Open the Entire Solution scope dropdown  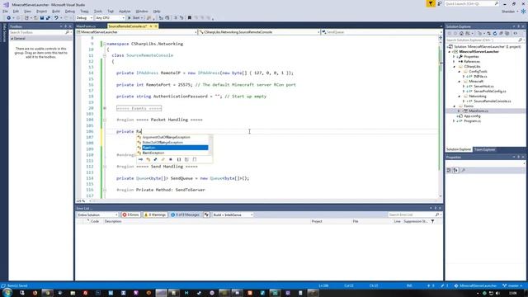click(97, 214)
